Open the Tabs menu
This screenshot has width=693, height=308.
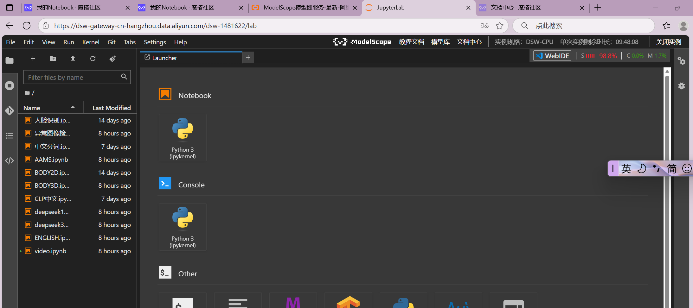pos(130,42)
